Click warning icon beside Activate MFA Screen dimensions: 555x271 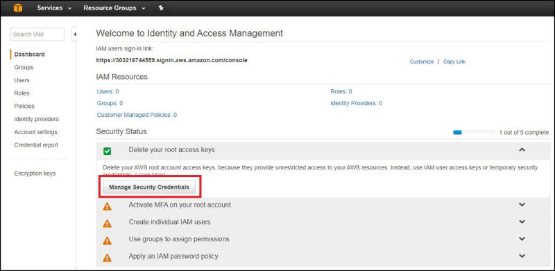pos(107,207)
